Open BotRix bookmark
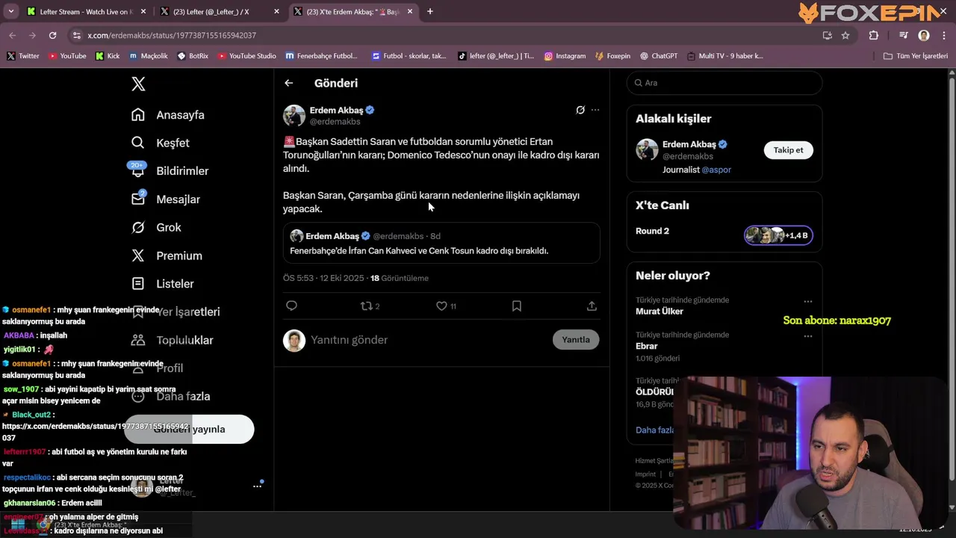Viewport: 956px width, 538px height. coord(193,56)
